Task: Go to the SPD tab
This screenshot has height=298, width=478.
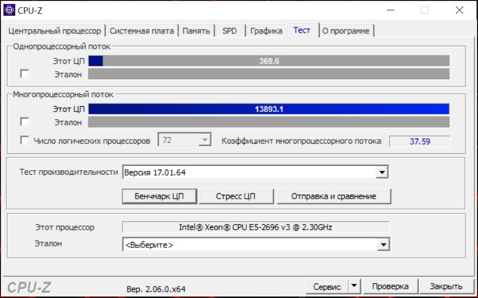Action: 230,31
